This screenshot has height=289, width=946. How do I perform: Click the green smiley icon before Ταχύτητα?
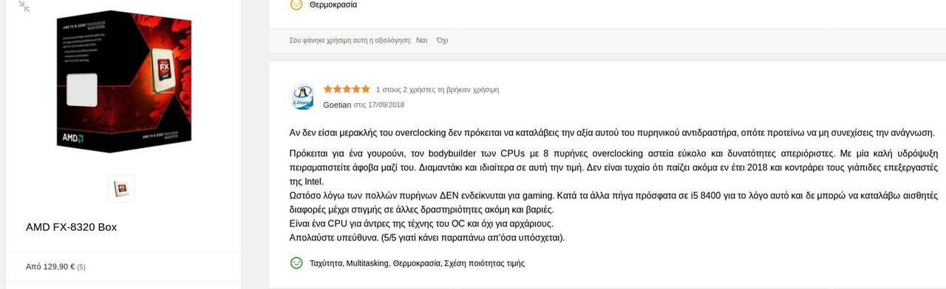pyautogui.click(x=296, y=262)
